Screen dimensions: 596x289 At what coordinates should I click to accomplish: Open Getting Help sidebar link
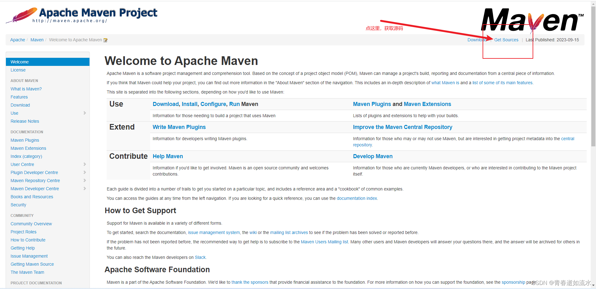coord(23,248)
